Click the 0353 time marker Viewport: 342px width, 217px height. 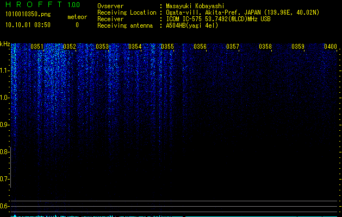pyautogui.click(x=102, y=47)
